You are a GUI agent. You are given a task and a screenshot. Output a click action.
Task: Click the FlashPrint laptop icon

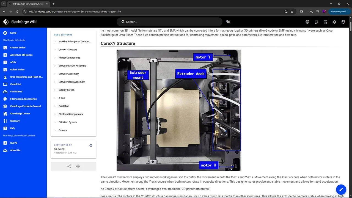(5, 84)
